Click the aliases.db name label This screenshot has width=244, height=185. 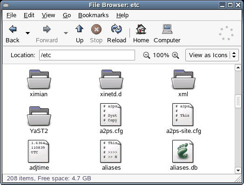(184, 168)
